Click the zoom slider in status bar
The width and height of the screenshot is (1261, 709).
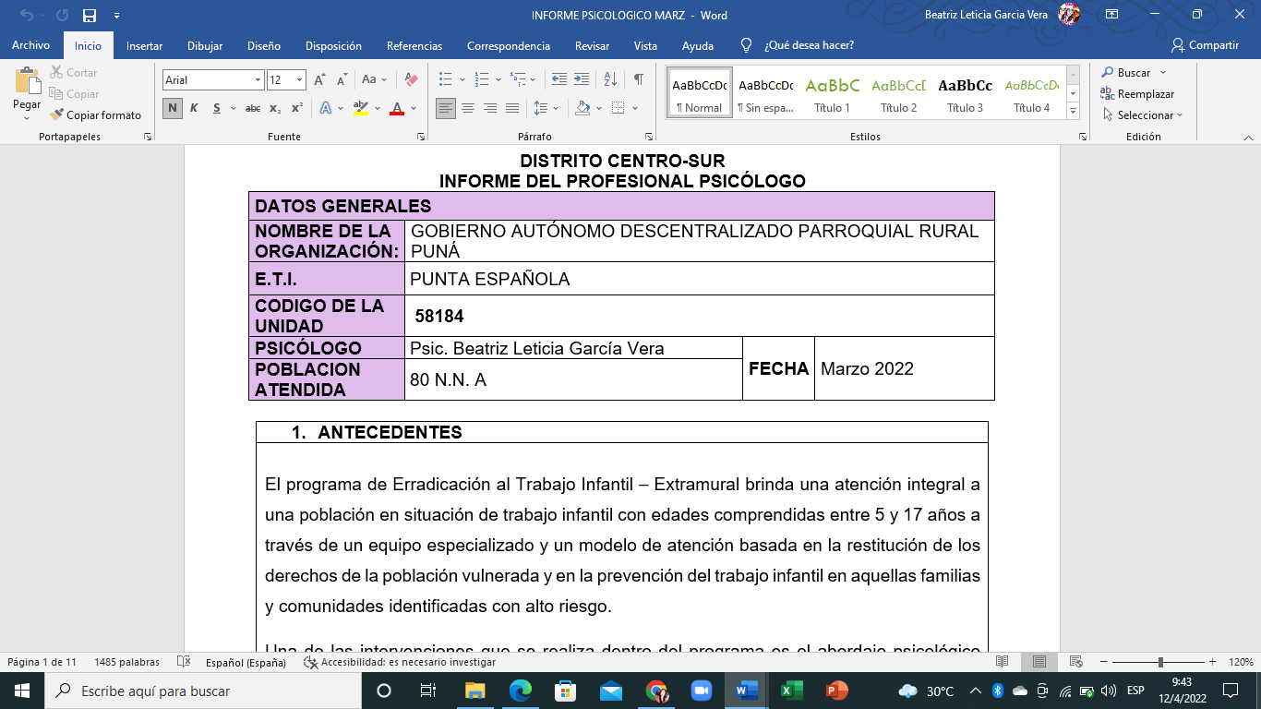[x=1160, y=662]
